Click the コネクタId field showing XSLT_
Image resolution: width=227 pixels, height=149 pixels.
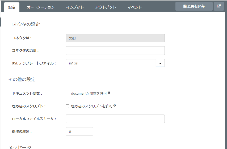[115, 38]
